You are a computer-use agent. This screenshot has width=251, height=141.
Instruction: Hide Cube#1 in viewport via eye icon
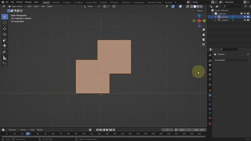245,17
